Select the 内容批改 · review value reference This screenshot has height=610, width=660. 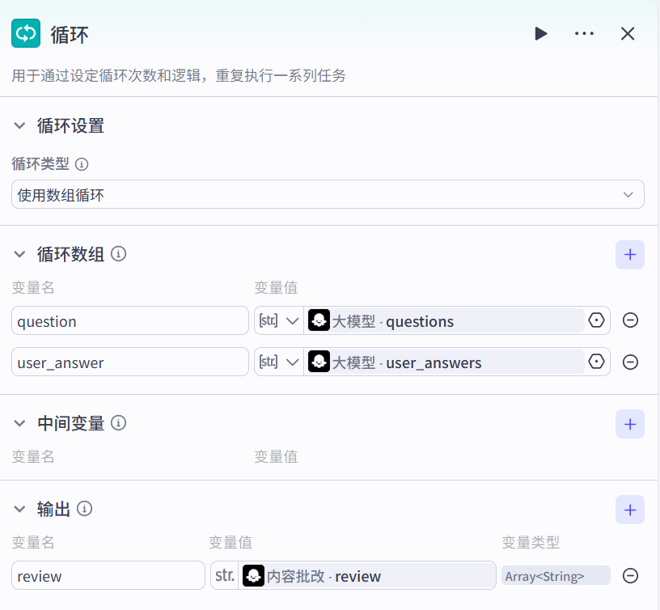tap(366, 575)
